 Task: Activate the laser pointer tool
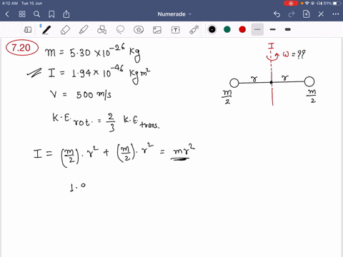click(194, 30)
